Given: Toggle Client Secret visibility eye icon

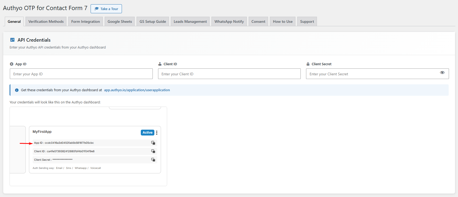Looking at the screenshot, I should tap(442, 73).
